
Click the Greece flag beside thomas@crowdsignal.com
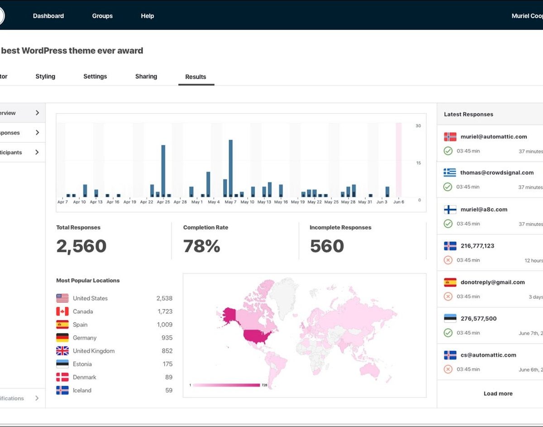pyautogui.click(x=450, y=173)
